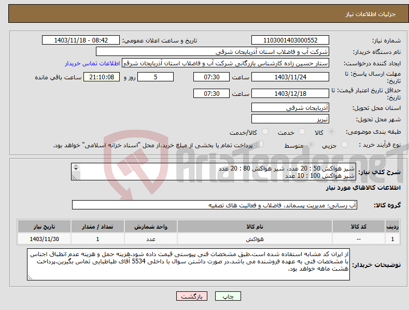Open the اطلاعات تماس خریدار link
This screenshot has height=310, width=409.
pos(92,63)
